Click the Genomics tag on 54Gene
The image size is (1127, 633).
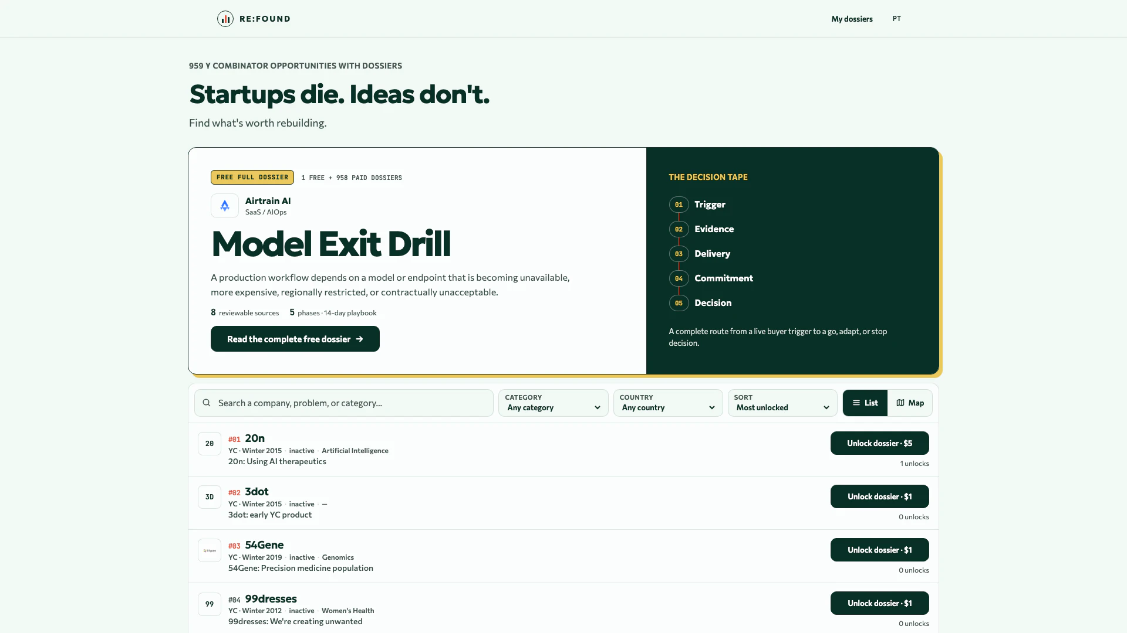(338, 557)
